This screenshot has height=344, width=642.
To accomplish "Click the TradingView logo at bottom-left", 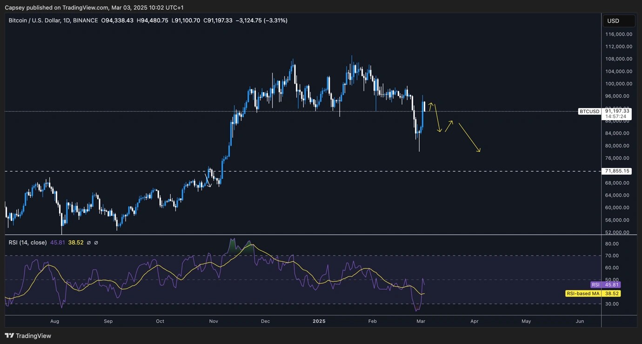I will (x=28, y=336).
